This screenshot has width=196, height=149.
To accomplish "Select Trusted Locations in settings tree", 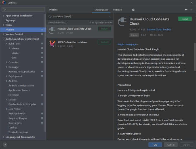I will point(18,132).
